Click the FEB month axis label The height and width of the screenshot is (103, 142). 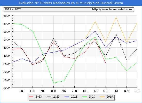(x=33, y=91)
